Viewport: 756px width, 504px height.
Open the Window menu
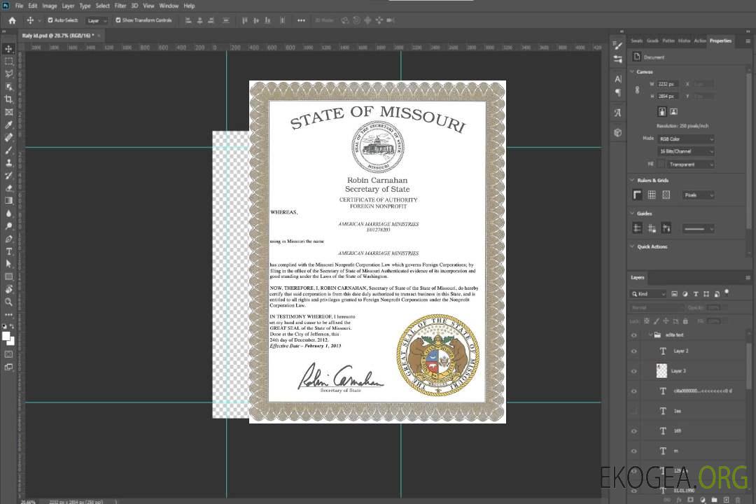[x=169, y=6]
